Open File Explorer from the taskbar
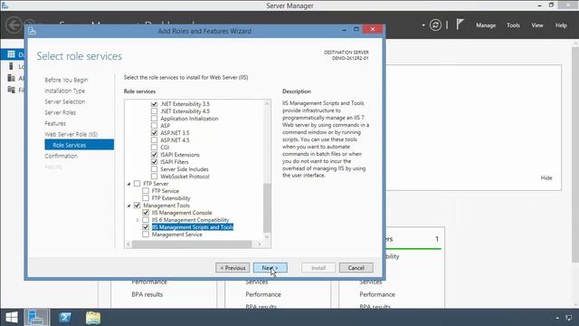The height and width of the screenshot is (326, 579). click(x=93, y=318)
